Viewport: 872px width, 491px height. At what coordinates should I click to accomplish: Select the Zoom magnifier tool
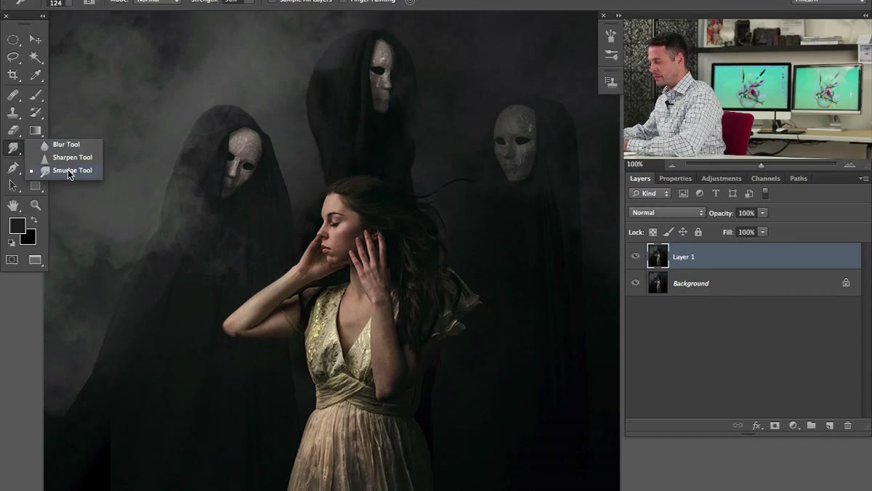(35, 206)
